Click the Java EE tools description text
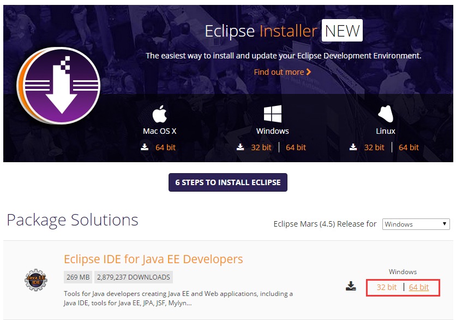The width and height of the screenshot is (456, 320). pos(178,298)
